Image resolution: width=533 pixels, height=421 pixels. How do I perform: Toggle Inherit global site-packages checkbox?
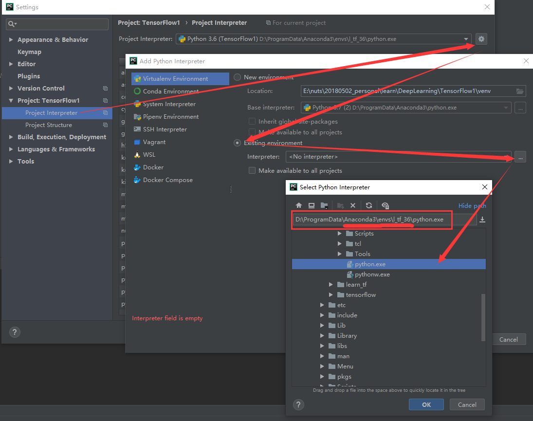[x=252, y=121]
